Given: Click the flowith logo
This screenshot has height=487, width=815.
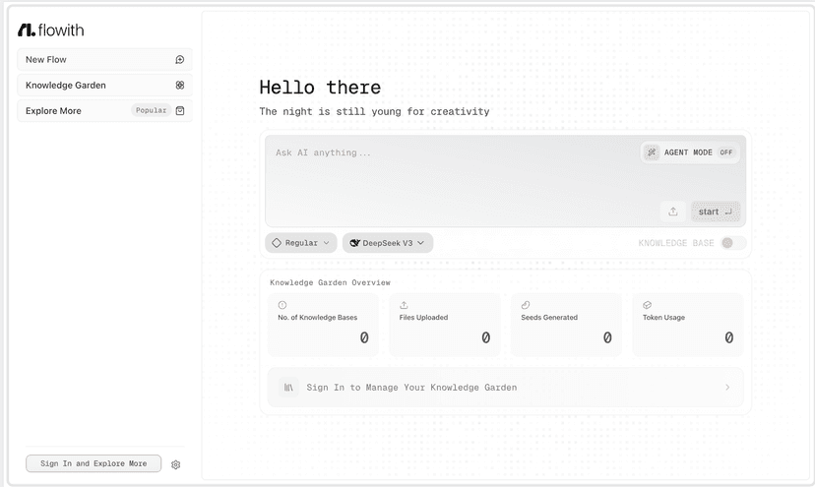Looking at the screenshot, I should (x=51, y=30).
